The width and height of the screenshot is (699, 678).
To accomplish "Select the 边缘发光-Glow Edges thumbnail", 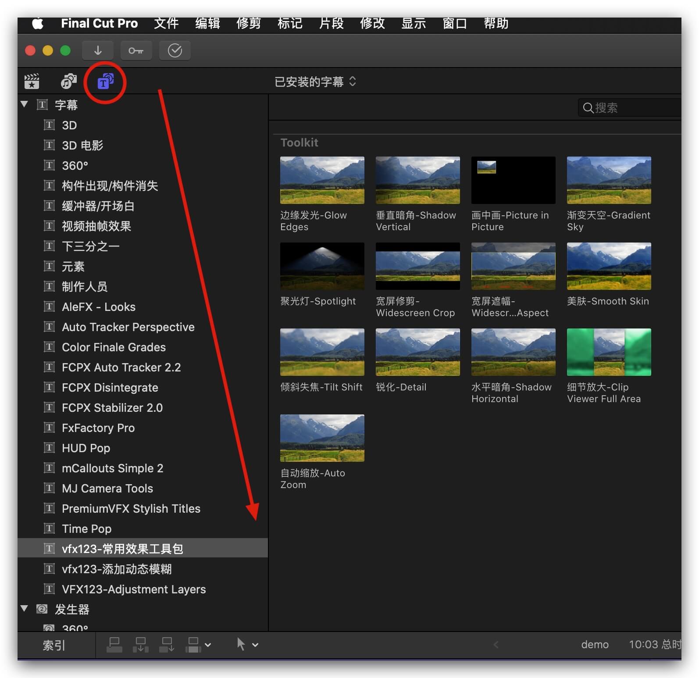I will click(x=322, y=180).
